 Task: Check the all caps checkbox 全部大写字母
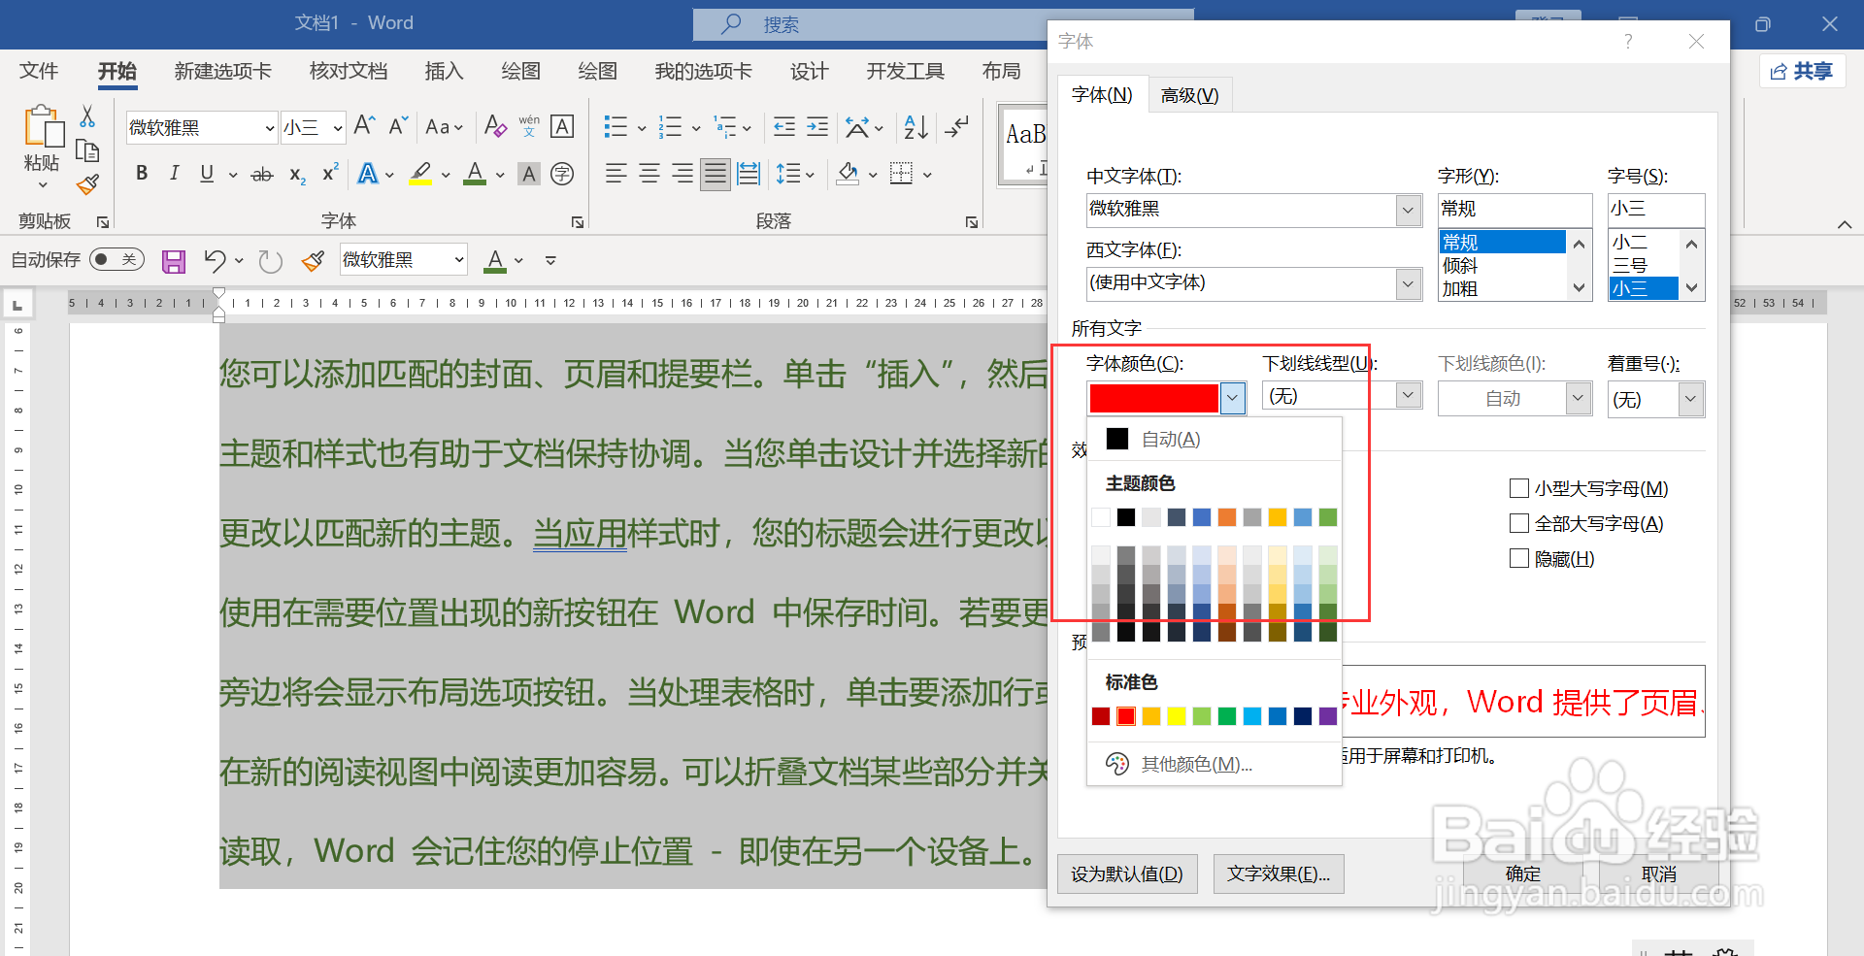point(1519,523)
